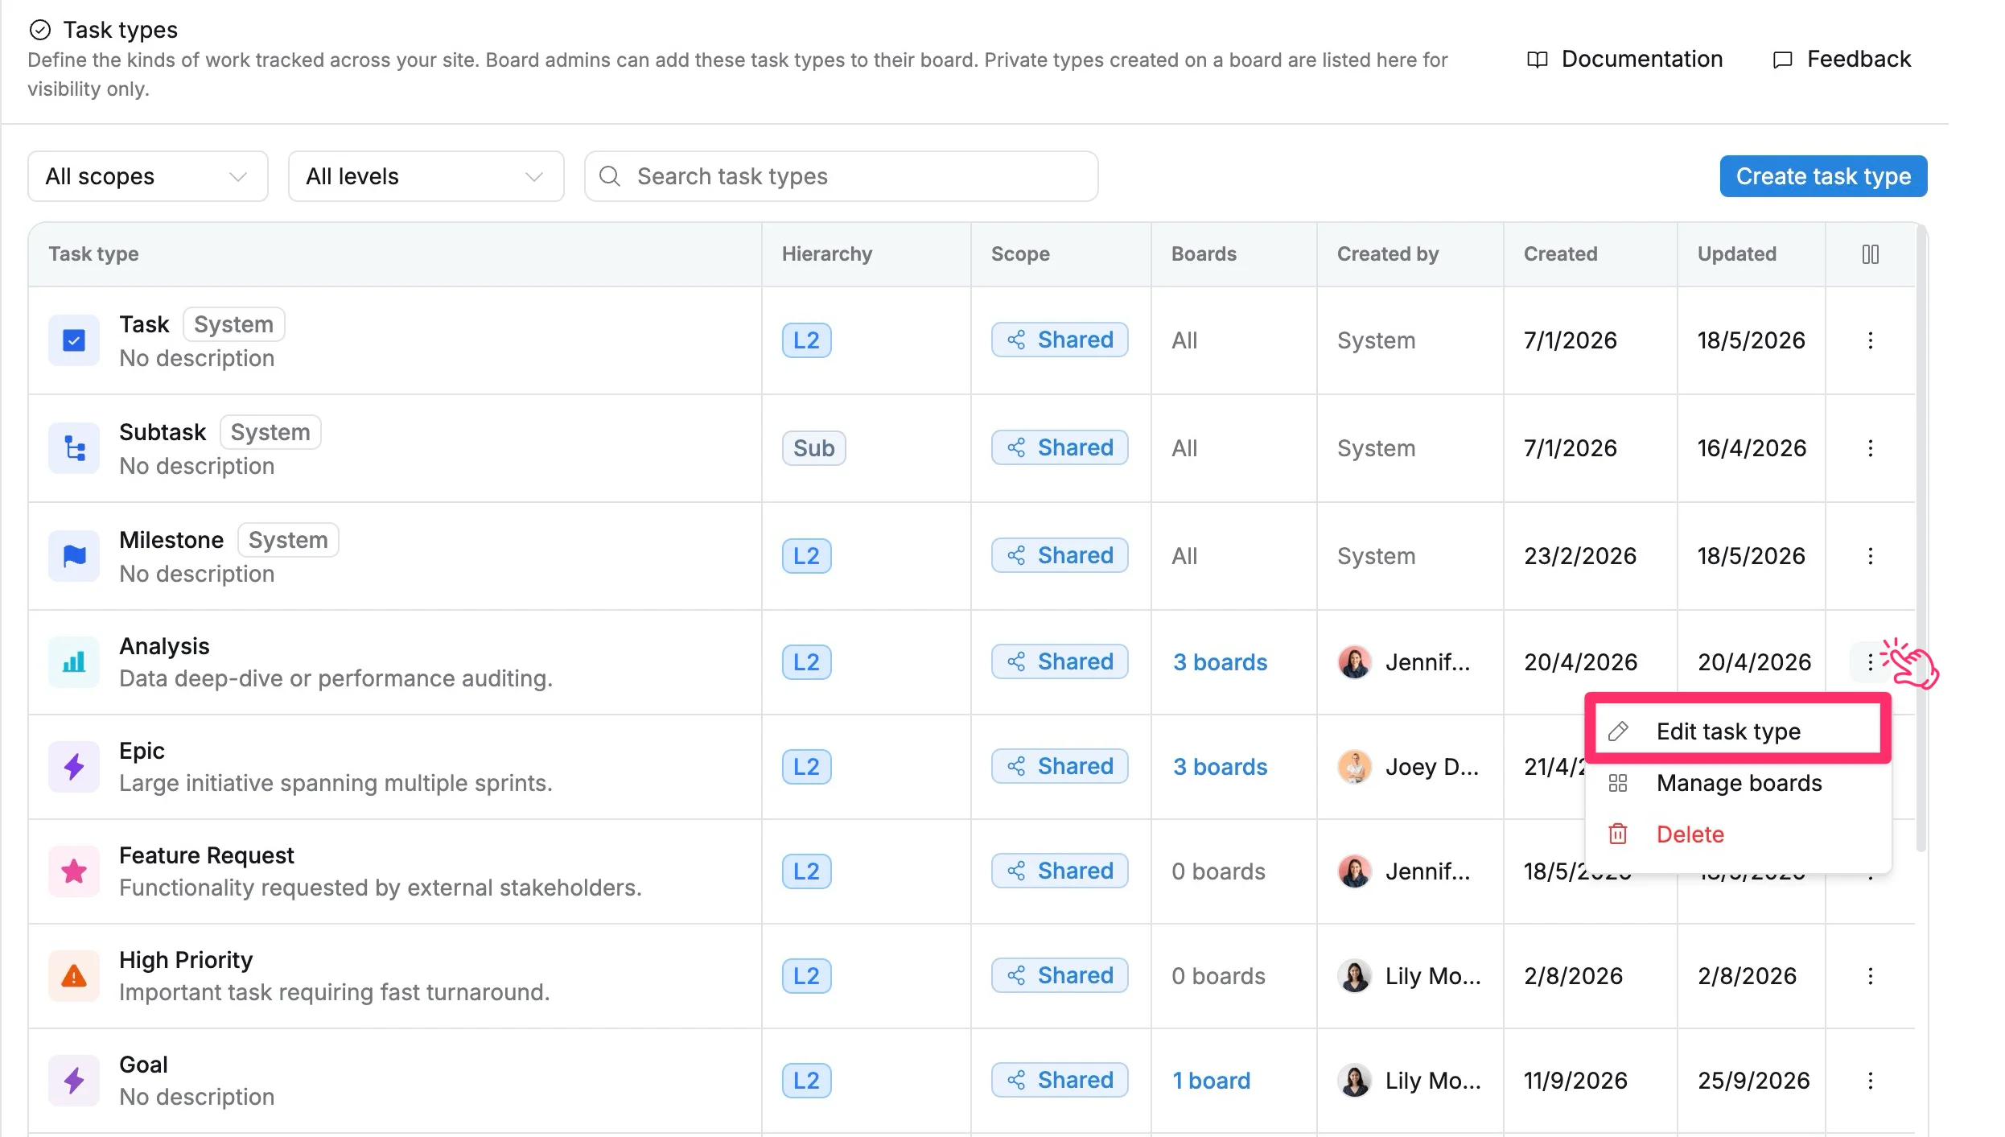Click the Epic lightning bolt icon
The width and height of the screenshot is (2005, 1137).
point(74,767)
